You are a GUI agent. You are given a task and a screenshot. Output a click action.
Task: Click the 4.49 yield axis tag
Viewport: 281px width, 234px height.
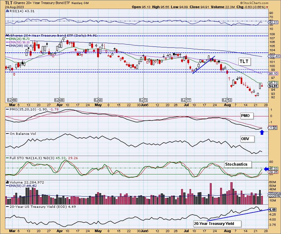[x=272, y=209]
